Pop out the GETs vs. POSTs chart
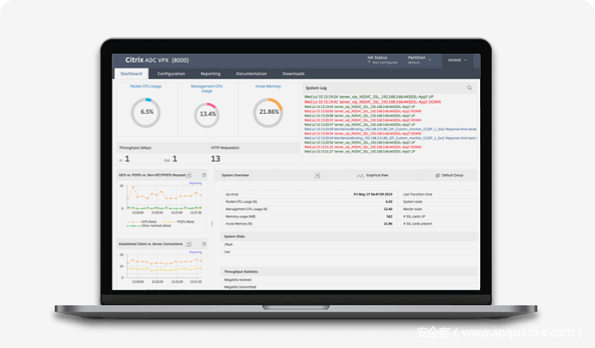This screenshot has width=595, height=348. click(x=203, y=176)
